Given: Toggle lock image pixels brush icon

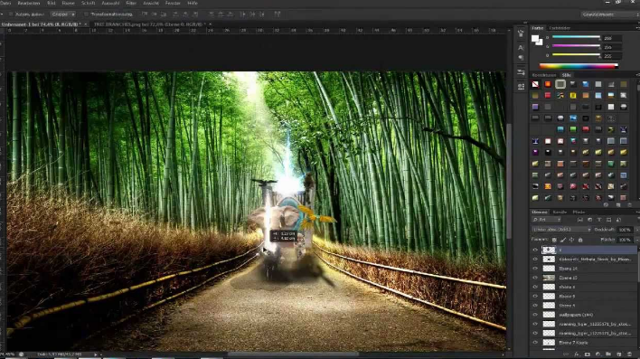Looking at the screenshot, I should [x=563, y=240].
